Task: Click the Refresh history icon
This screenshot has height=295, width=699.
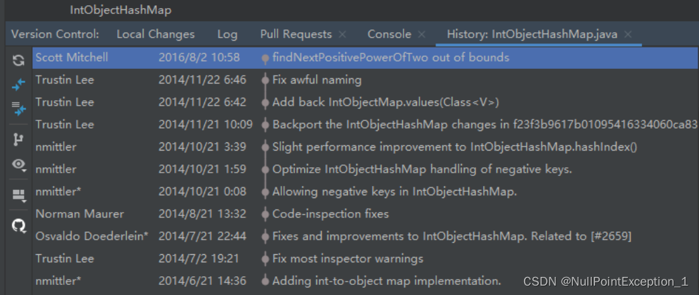Action: tap(18, 60)
